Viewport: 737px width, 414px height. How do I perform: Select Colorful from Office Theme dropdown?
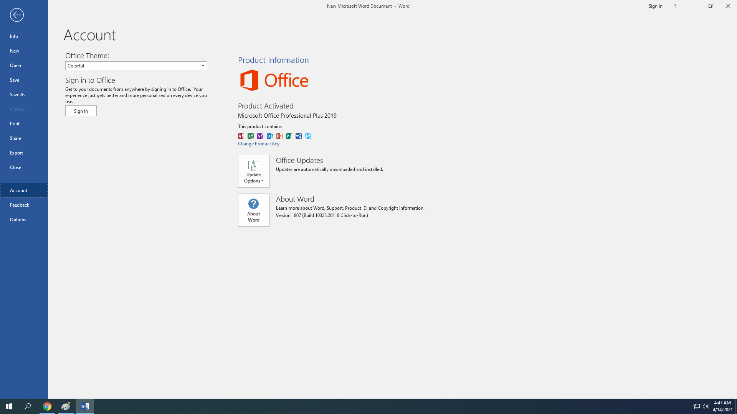136,65
